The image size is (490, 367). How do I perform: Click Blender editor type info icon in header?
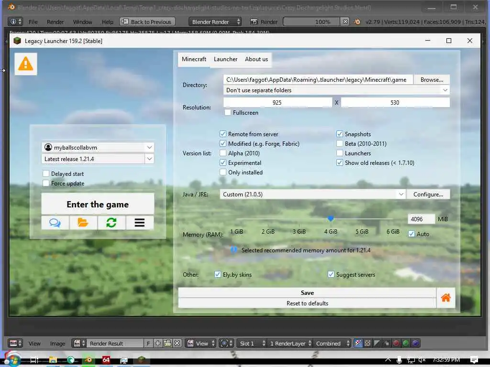pyautogui.click(x=15, y=22)
